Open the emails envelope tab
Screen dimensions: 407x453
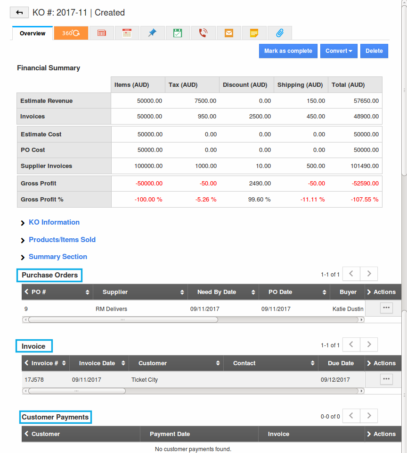coord(228,33)
